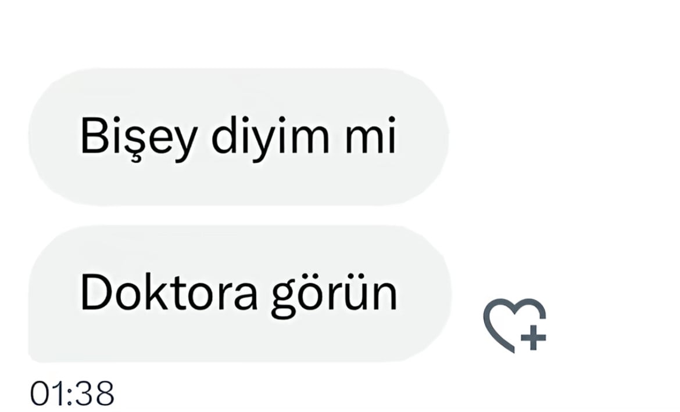The width and height of the screenshot is (680, 412).
Task: Tap the heart-plus reaction icon
Action: click(x=515, y=326)
